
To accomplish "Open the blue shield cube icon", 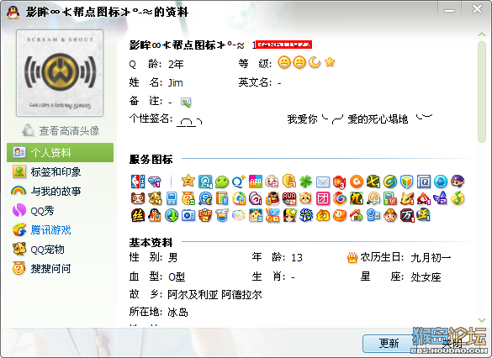I will click(407, 182).
